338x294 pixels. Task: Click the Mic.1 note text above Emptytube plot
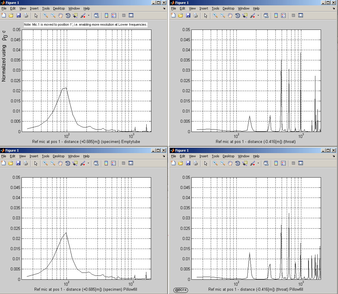85,24
